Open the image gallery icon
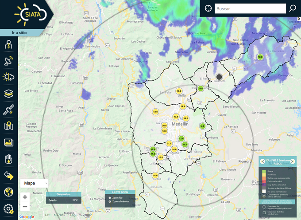This screenshot has height=220, width=301. 8,142
